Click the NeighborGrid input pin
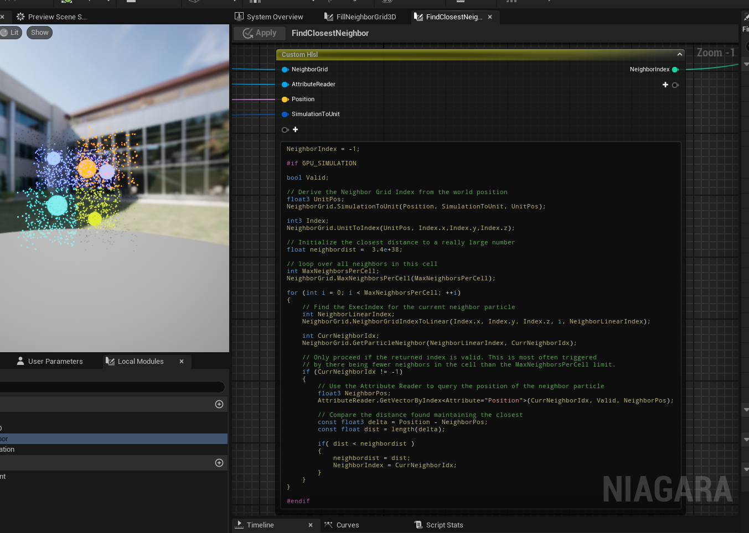 click(285, 70)
